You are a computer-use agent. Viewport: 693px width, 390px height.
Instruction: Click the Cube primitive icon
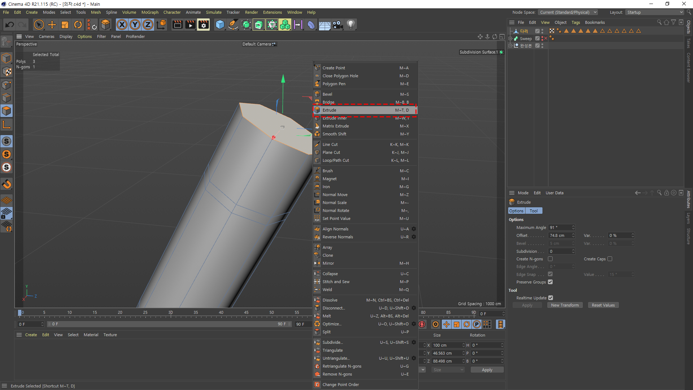[x=220, y=25]
